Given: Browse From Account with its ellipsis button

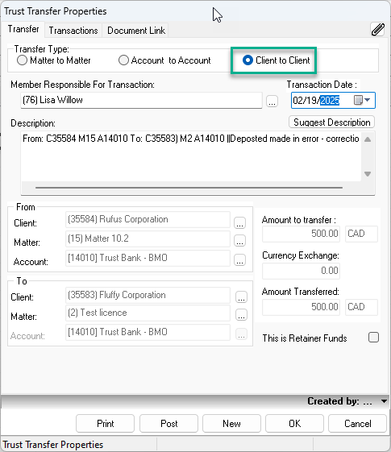Looking at the screenshot, I should (239, 259).
